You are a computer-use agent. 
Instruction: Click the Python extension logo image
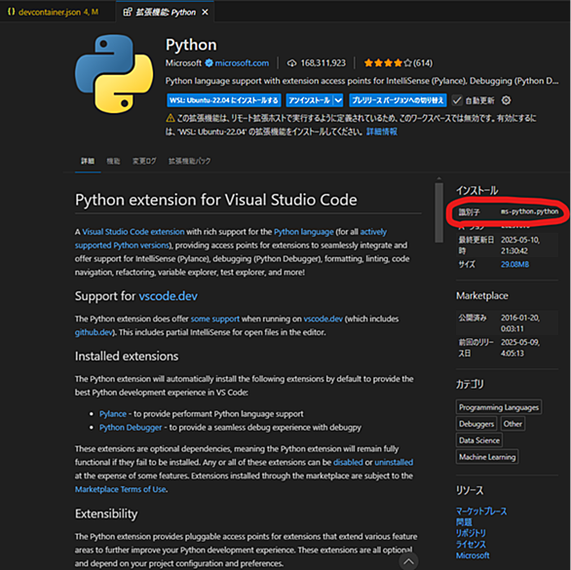click(114, 74)
